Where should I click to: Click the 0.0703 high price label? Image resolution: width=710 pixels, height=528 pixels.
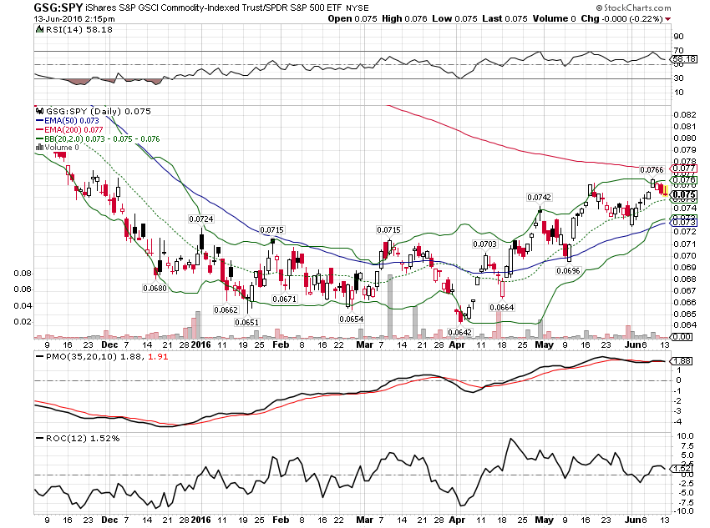click(x=485, y=244)
